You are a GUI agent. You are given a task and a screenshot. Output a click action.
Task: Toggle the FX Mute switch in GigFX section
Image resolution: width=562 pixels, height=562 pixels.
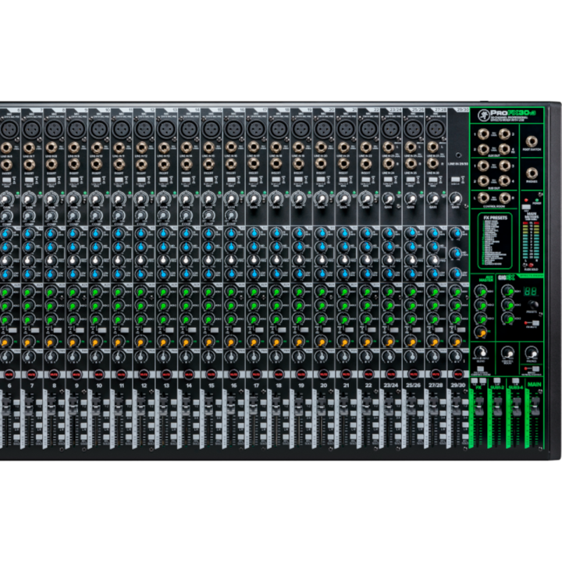pyautogui.click(x=535, y=323)
